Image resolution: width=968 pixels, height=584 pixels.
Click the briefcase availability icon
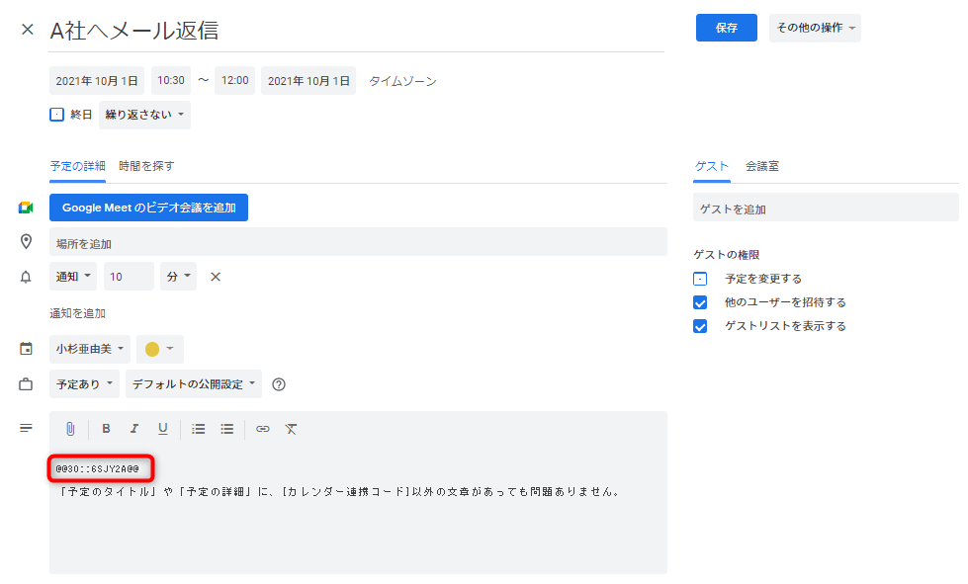click(26, 384)
